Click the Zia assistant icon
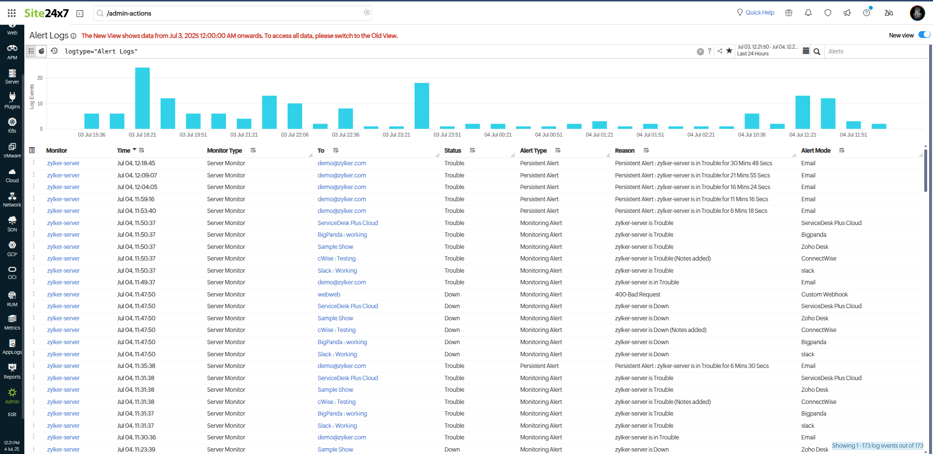Viewport: 933px width, 454px height. [x=889, y=13]
